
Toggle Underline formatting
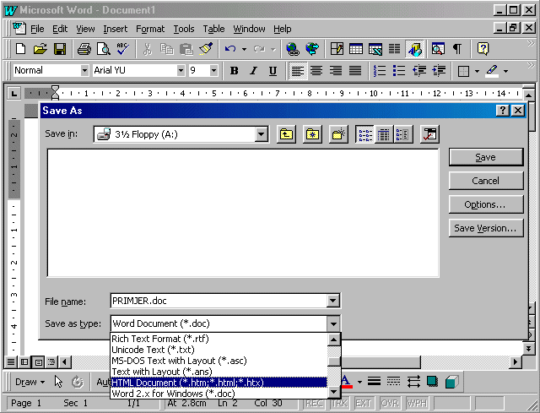click(x=273, y=71)
